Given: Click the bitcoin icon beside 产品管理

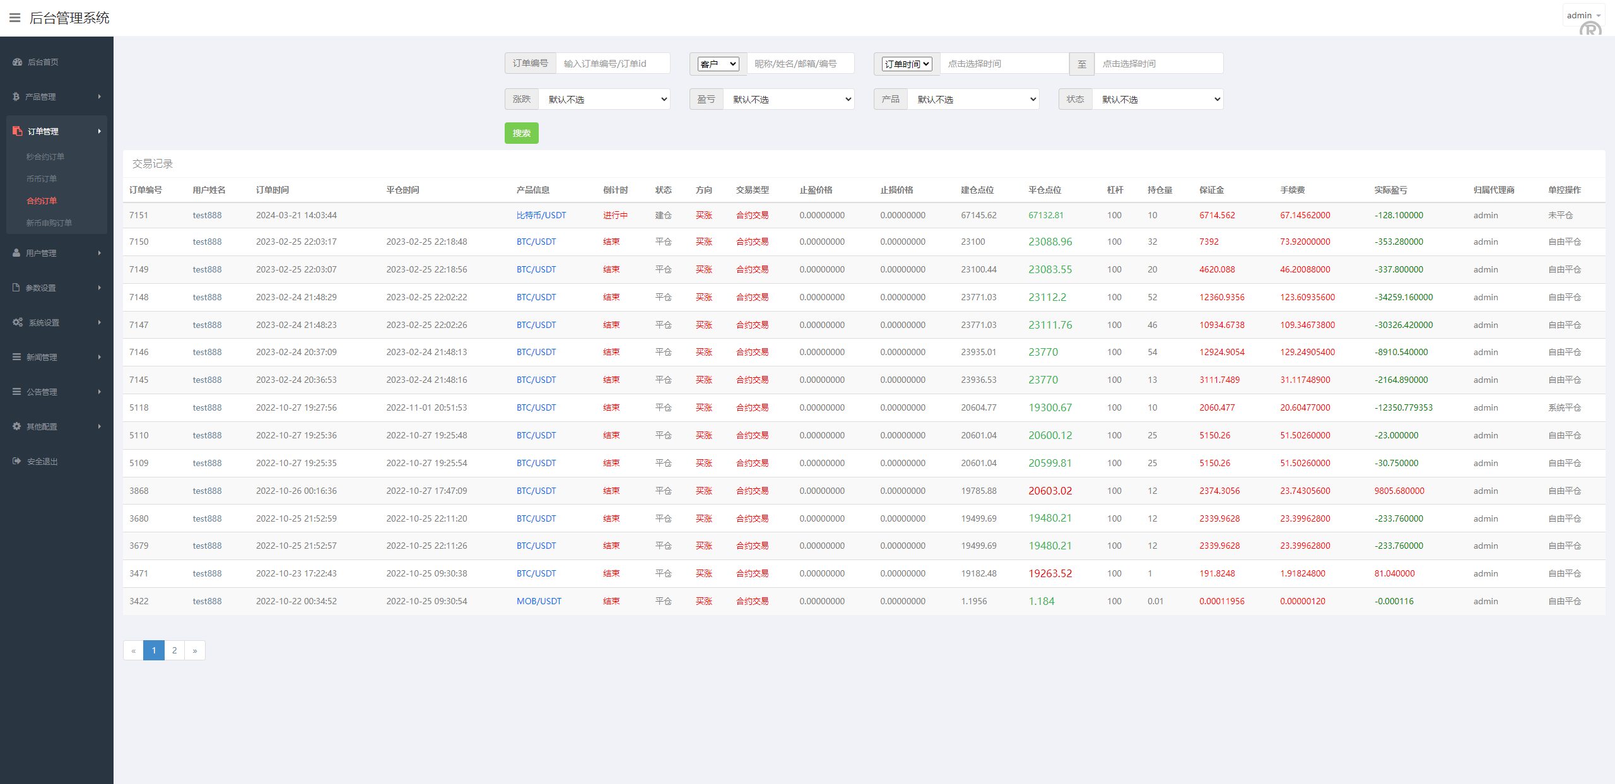Looking at the screenshot, I should [16, 97].
